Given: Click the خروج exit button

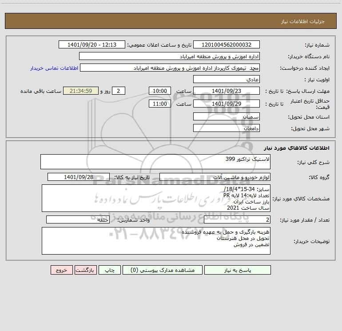Looking at the screenshot, I should coord(61,270).
